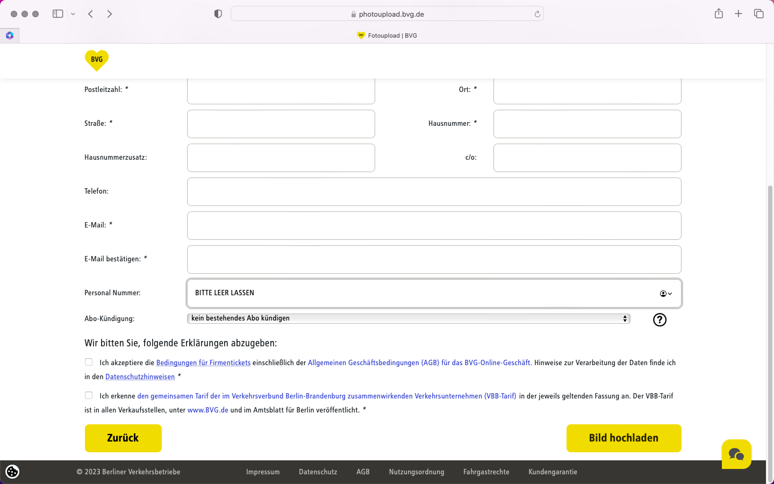This screenshot has width=774, height=484.
Task: Click the Safari address bar
Action: pyautogui.click(x=387, y=14)
